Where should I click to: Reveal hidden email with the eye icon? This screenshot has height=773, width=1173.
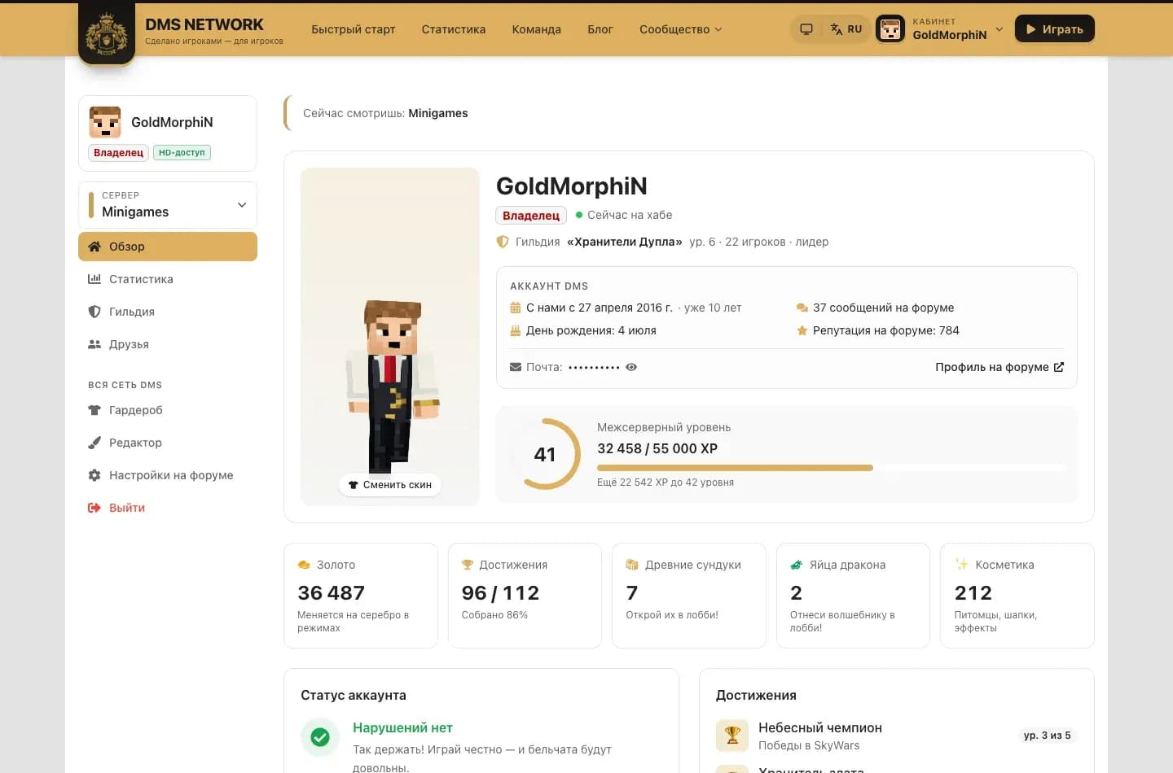click(x=631, y=367)
